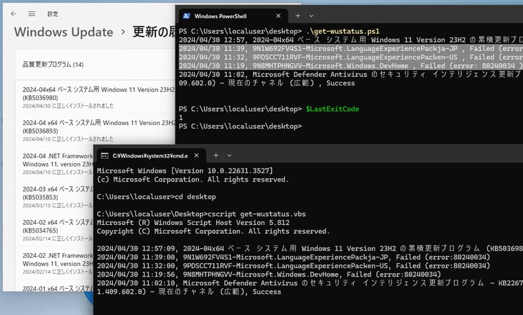
Task: Click the .\get-wustatus.ps1 command text
Action: 343,32
